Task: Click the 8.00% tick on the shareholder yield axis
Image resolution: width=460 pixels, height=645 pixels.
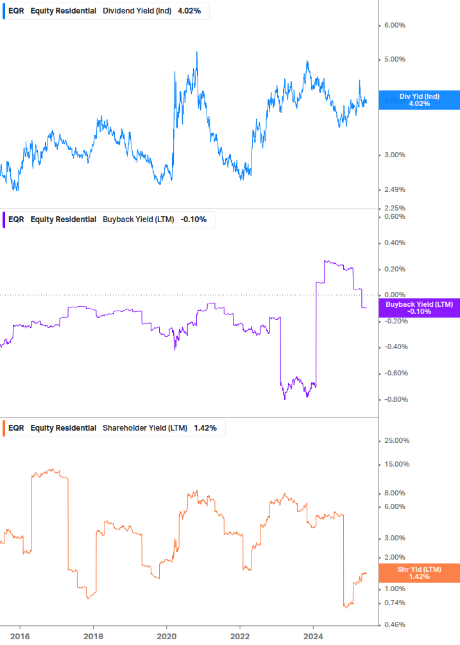Action: [395, 493]
